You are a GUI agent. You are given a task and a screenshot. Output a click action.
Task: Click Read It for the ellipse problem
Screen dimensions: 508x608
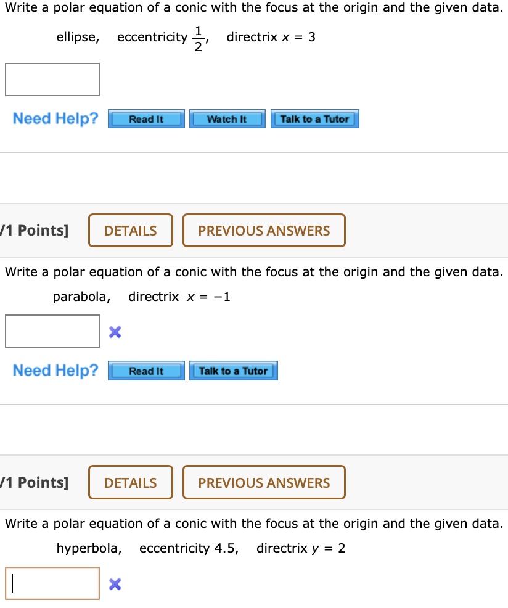click(x=145, y=118)
